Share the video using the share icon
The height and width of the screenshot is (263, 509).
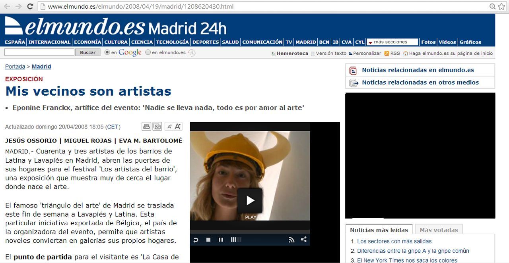[x=304, y=240]
